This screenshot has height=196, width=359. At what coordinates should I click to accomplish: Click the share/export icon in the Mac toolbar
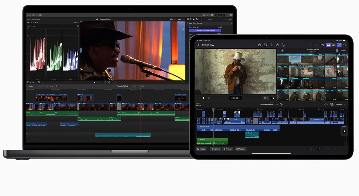pos(231,15)
